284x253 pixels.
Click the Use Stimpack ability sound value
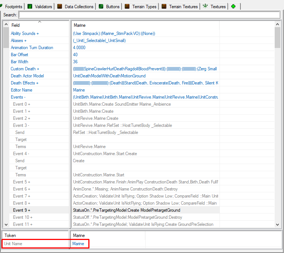pos(114,33)
